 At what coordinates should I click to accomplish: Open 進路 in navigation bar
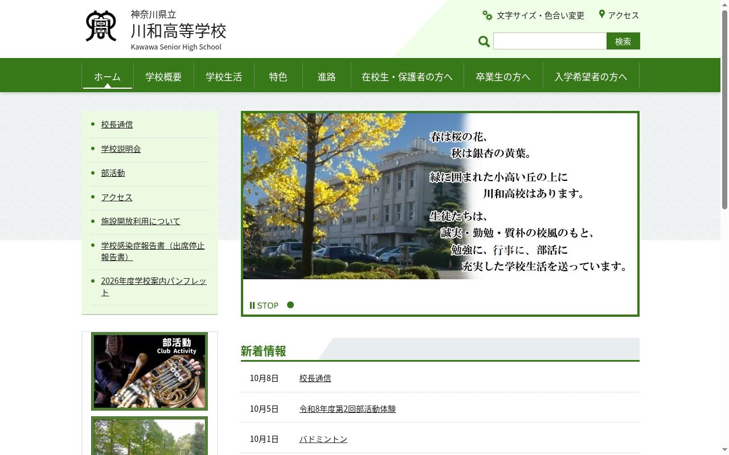[x=327, y=77]
